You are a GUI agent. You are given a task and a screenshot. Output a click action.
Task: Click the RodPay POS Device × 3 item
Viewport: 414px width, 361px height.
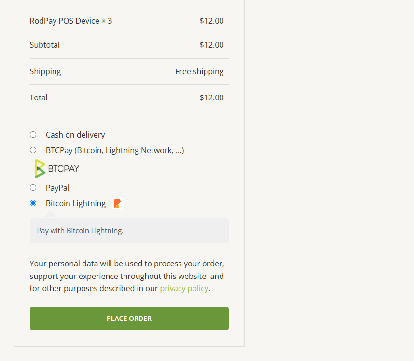(x=71, y=21)
